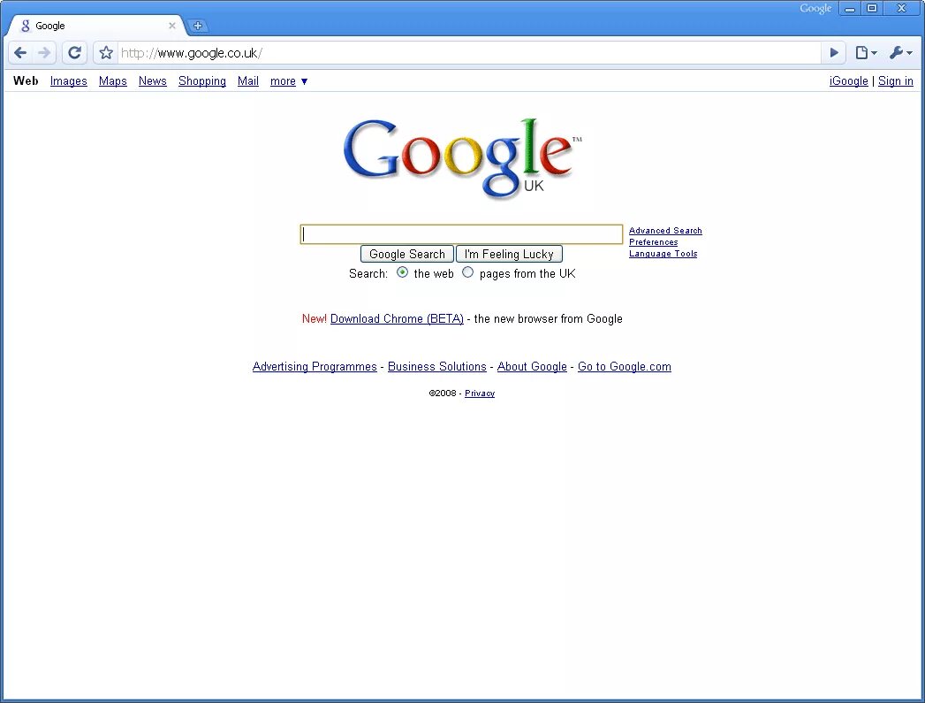Select the Google tab
This screenshot has height=703, width=925.
[98, 26]
